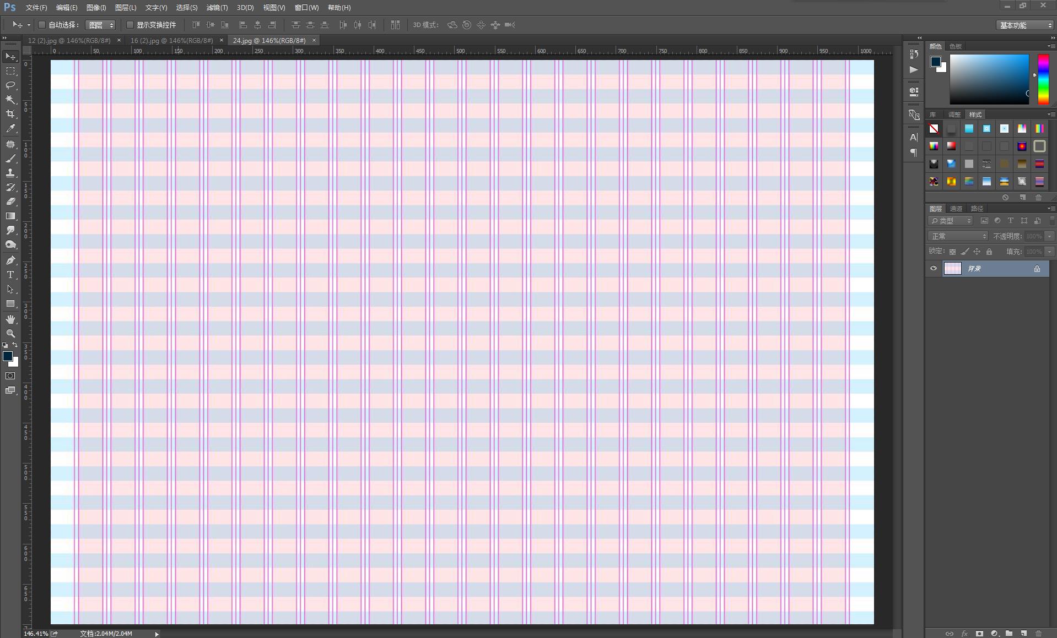Activate the Zoom tool
This screenshot has width=1057, height=638.
[10, 334]
